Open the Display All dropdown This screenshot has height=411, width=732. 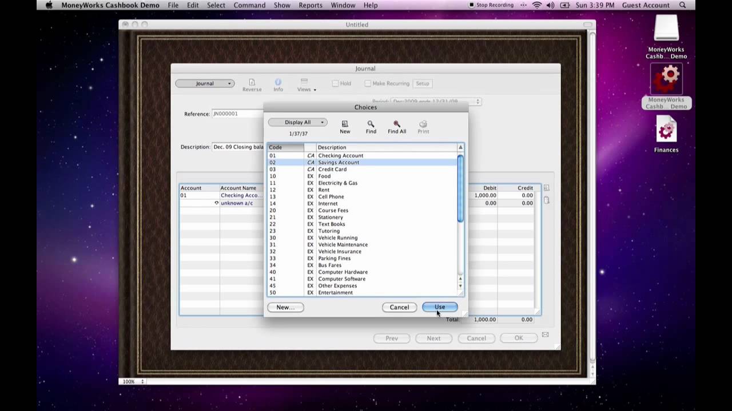pos(297,122)
